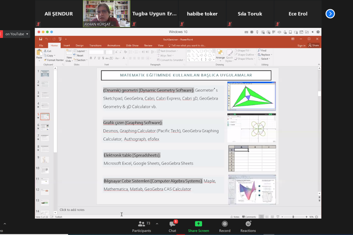The width and height of the screenshot is (353, 235).
Task: Collapse the ribbon with the caret
Action: click(x=319, y=64)
